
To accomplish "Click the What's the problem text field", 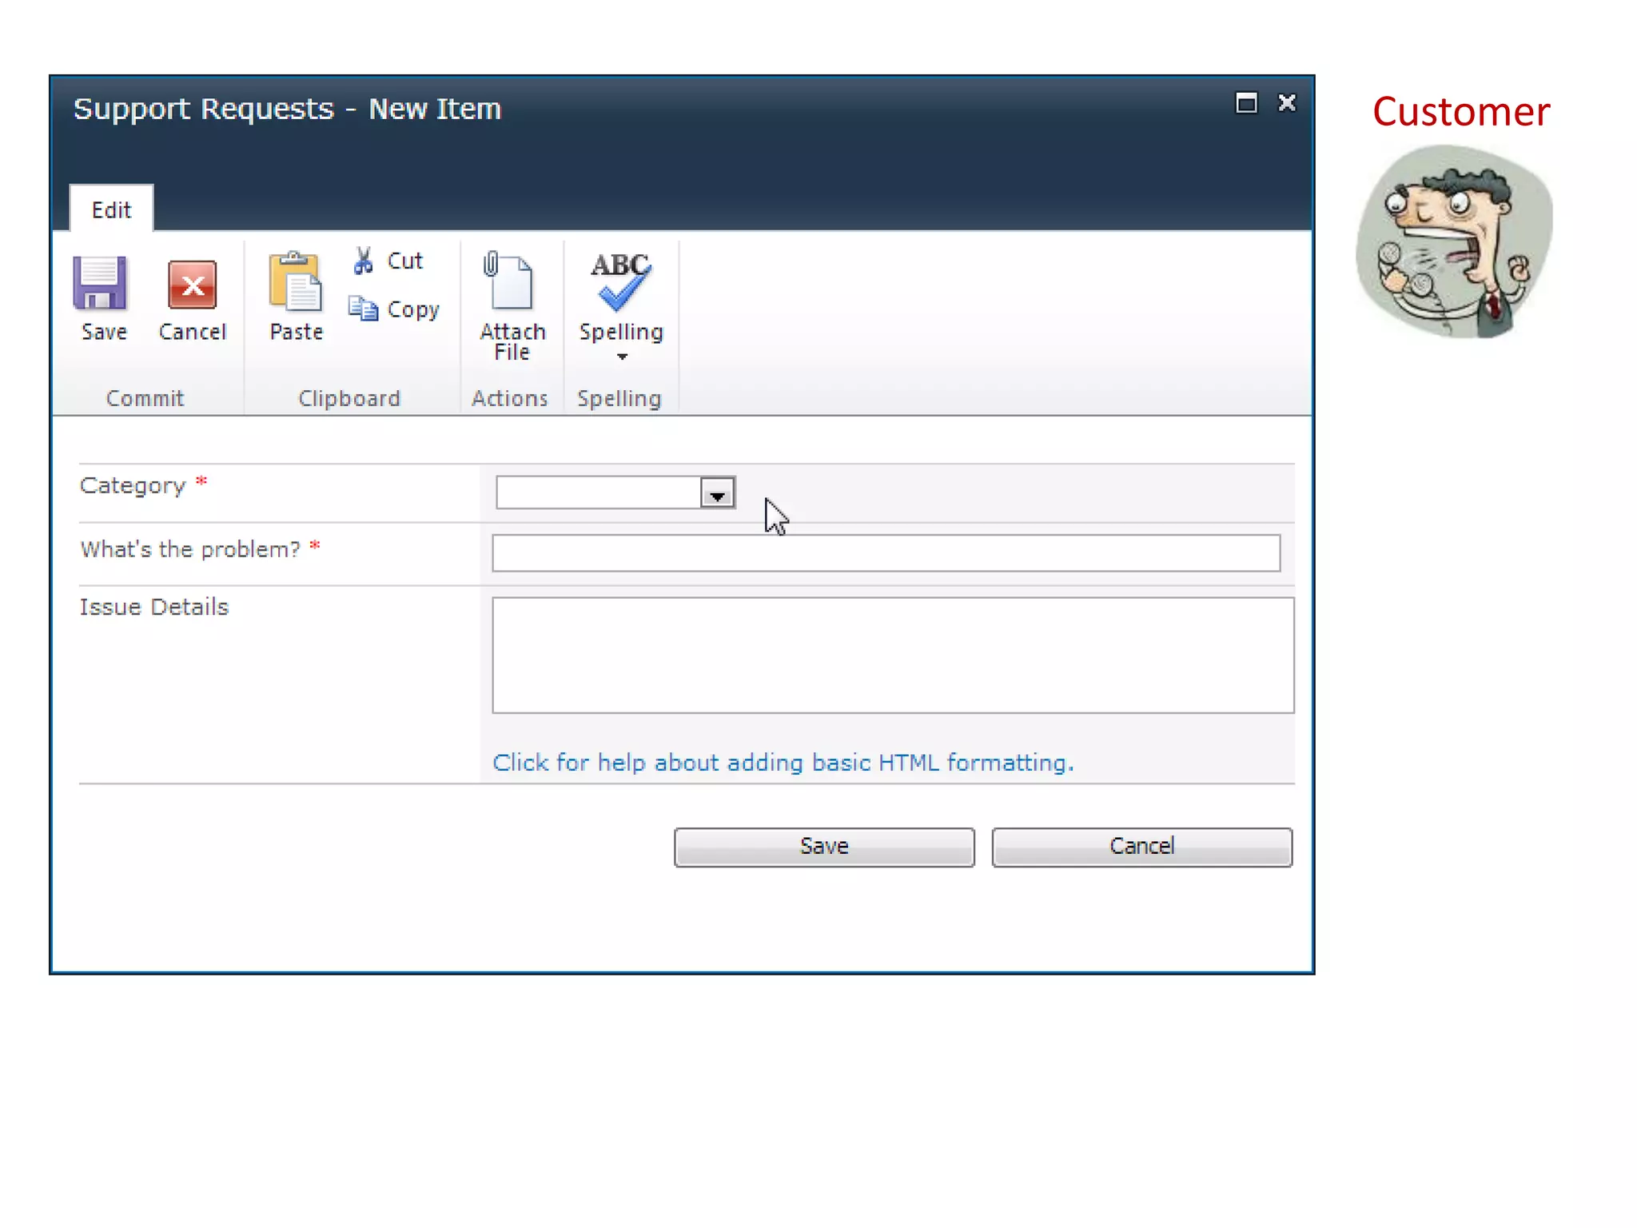I will (886, 552).
